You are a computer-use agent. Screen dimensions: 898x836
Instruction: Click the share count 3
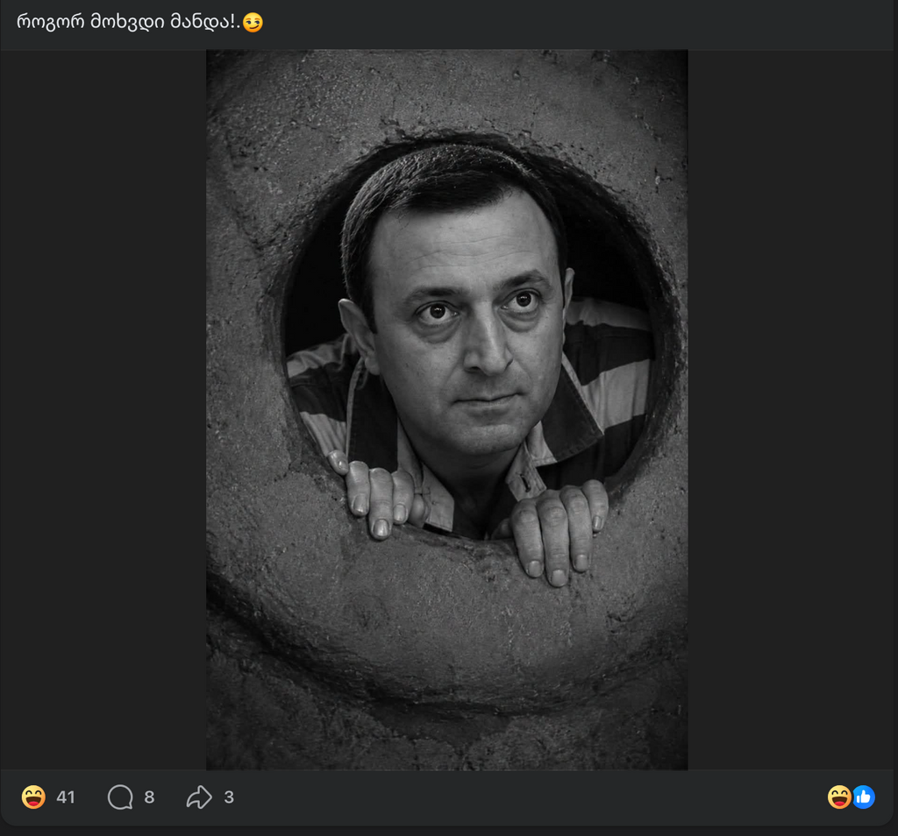tap(229, 797)
